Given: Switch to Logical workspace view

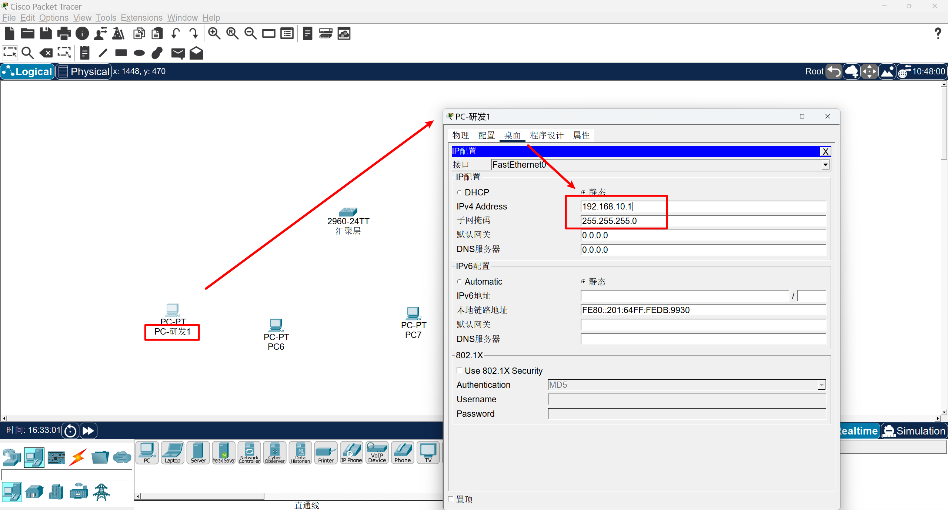Looking at the screenshot, I should (x=28, y=71).
